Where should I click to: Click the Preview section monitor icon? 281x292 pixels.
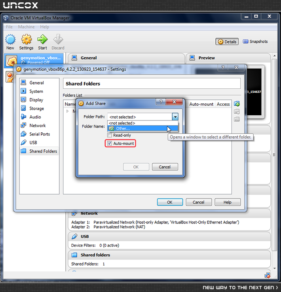click(192, 58)
